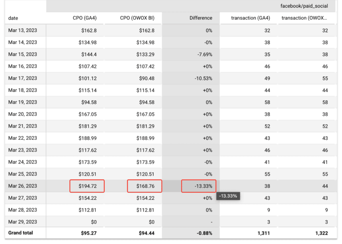Pick the Mar 18, 2023 date cell

(23, 90)
